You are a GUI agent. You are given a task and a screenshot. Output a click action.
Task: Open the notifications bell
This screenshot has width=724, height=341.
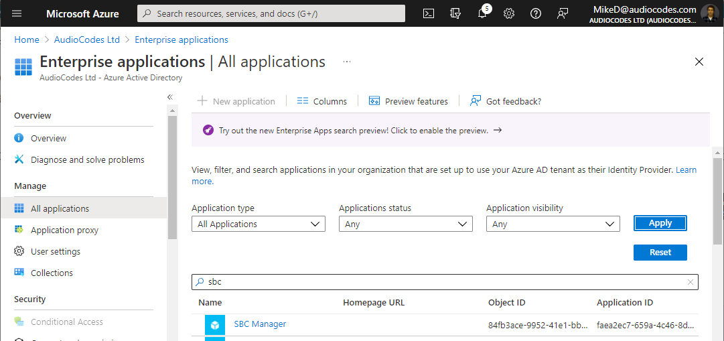pos(482,14)
